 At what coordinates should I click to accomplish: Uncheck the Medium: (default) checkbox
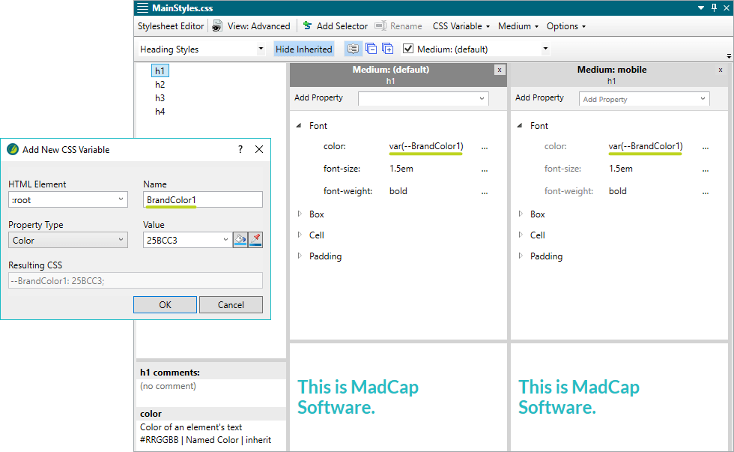click(408, 49)
